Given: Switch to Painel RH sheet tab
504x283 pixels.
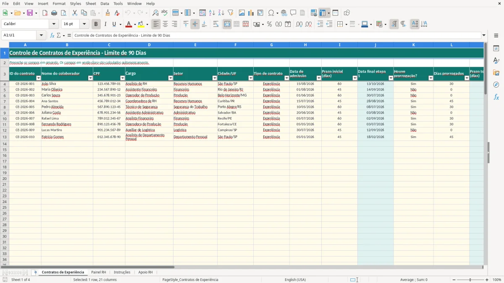Looking at the screenshot, I should pos(99,273).
